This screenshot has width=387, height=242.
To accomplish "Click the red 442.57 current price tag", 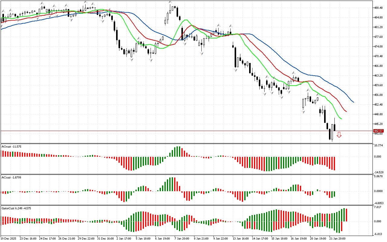I will point(378,131).
